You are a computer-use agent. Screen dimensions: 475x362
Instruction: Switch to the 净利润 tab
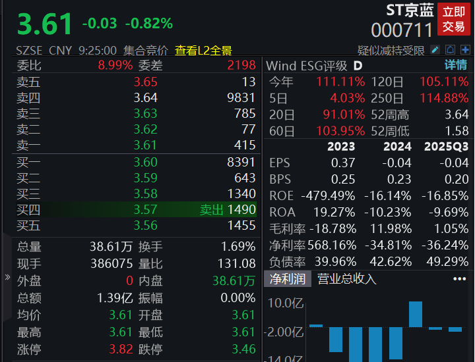pos(288,279)
